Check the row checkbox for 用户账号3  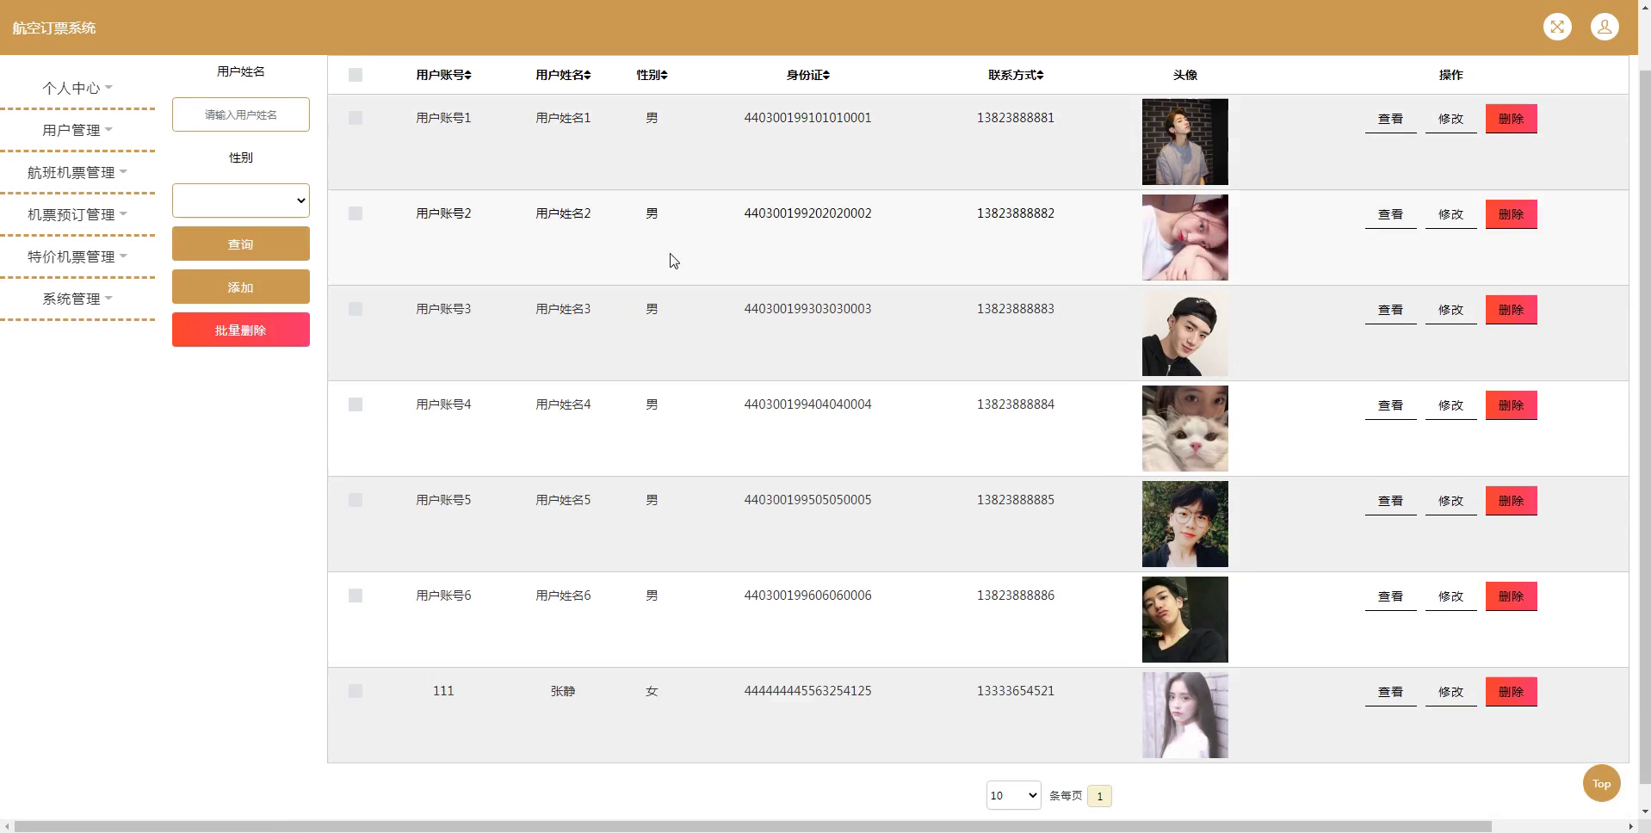(356, 309)
